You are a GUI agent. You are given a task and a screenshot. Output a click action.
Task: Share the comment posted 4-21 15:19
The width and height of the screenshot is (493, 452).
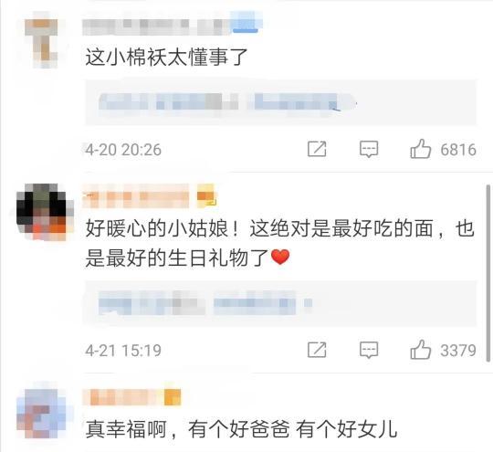pos(317,350)
